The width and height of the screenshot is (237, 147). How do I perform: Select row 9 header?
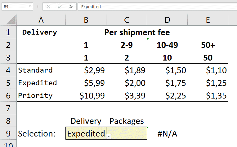tap(8, 133)
